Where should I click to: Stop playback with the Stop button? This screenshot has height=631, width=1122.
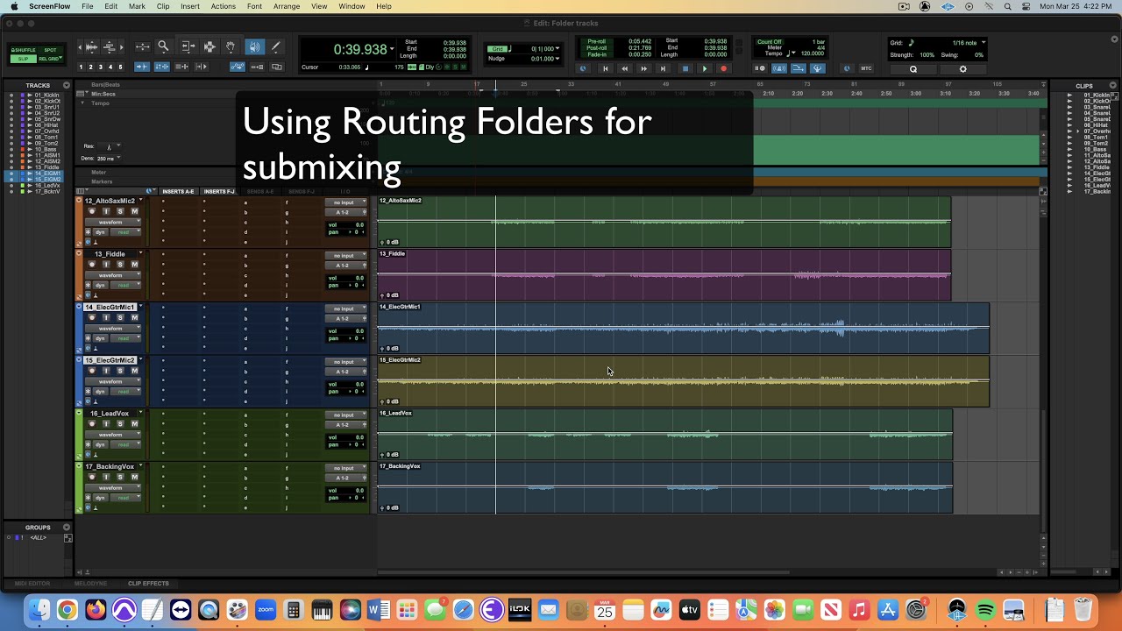[x=685, y=68]
